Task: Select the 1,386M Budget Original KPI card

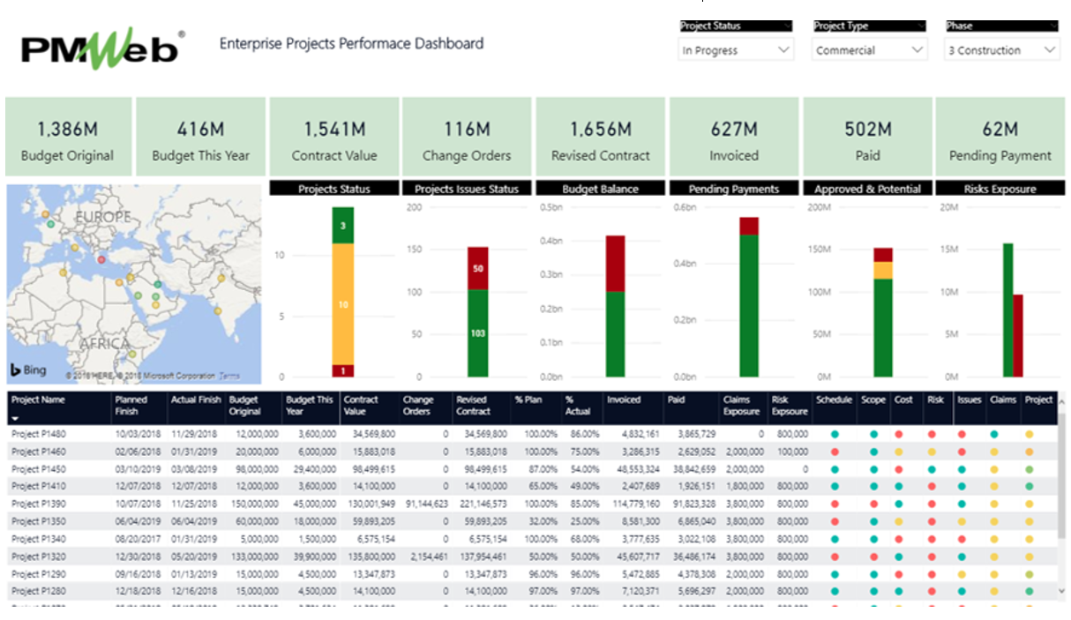Action: (68, 137)
